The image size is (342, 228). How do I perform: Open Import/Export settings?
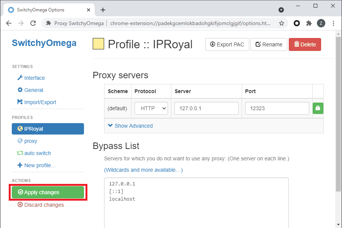(36, 102)
